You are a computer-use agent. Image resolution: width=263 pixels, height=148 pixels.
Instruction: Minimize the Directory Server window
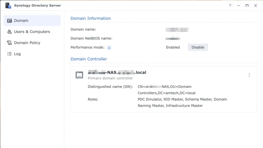pyautogui.click(x=239, y=5)
